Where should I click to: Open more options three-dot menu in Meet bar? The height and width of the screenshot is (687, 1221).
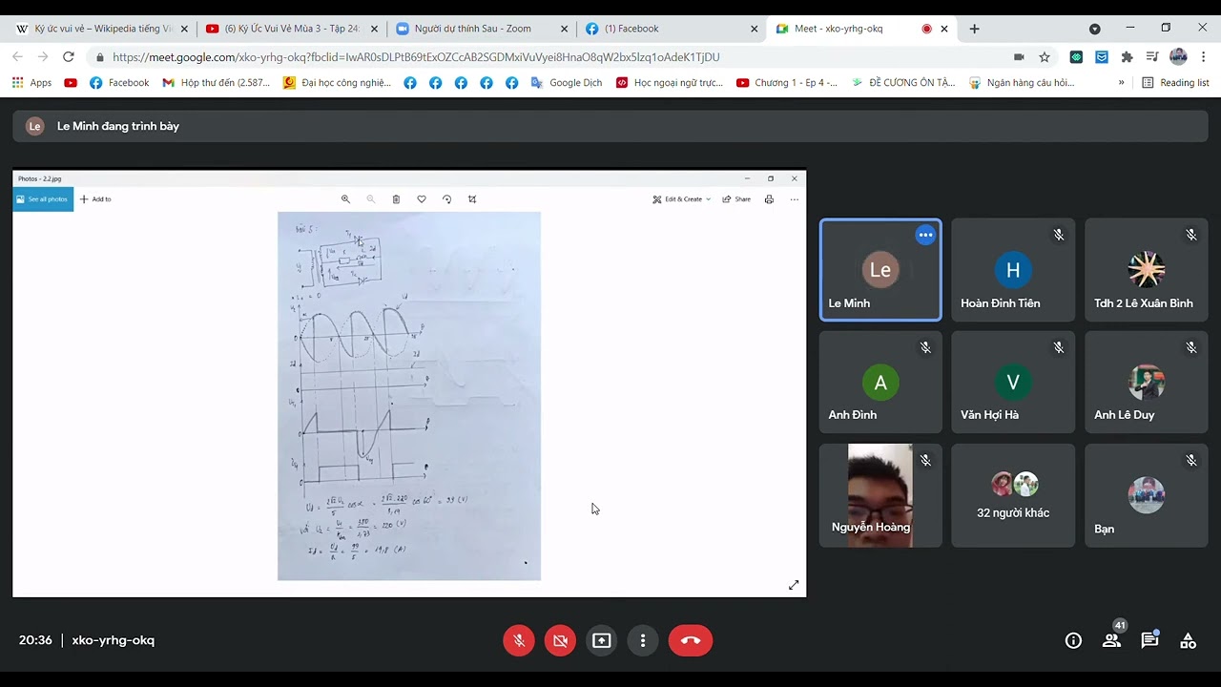[x=643, y=640]
